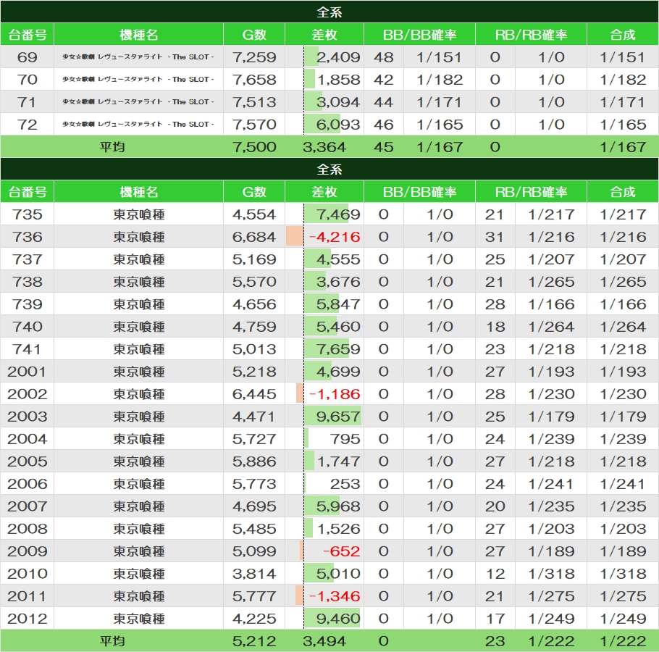659x652 pixels.
Task: Click RB probability 1/265
Action: pyautogui.click(x=551, y=282)
